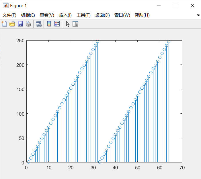Click the link plot toolbar icon

[39, 24]
